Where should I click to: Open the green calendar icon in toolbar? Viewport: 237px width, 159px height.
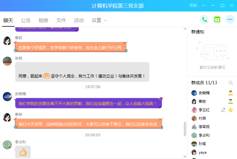coord(217,19)
